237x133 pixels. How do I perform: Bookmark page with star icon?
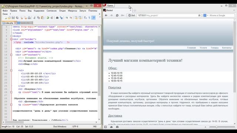tap(199, 16)
